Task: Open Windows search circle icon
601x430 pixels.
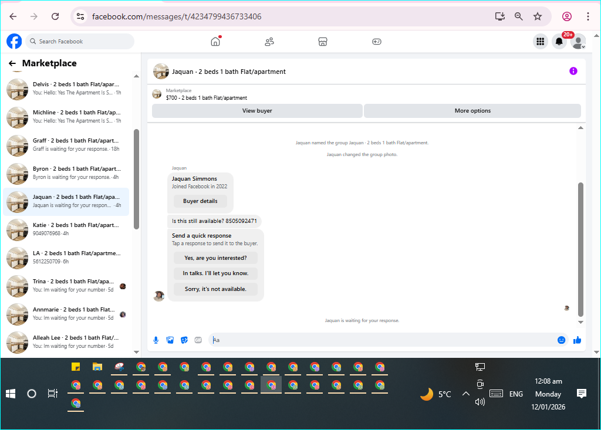Action: coord(32,394)
